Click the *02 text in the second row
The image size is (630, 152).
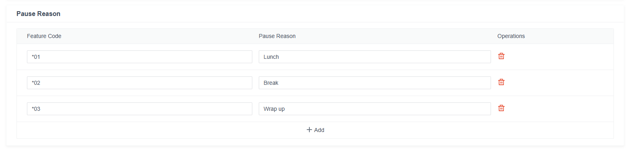pos(36,83)
